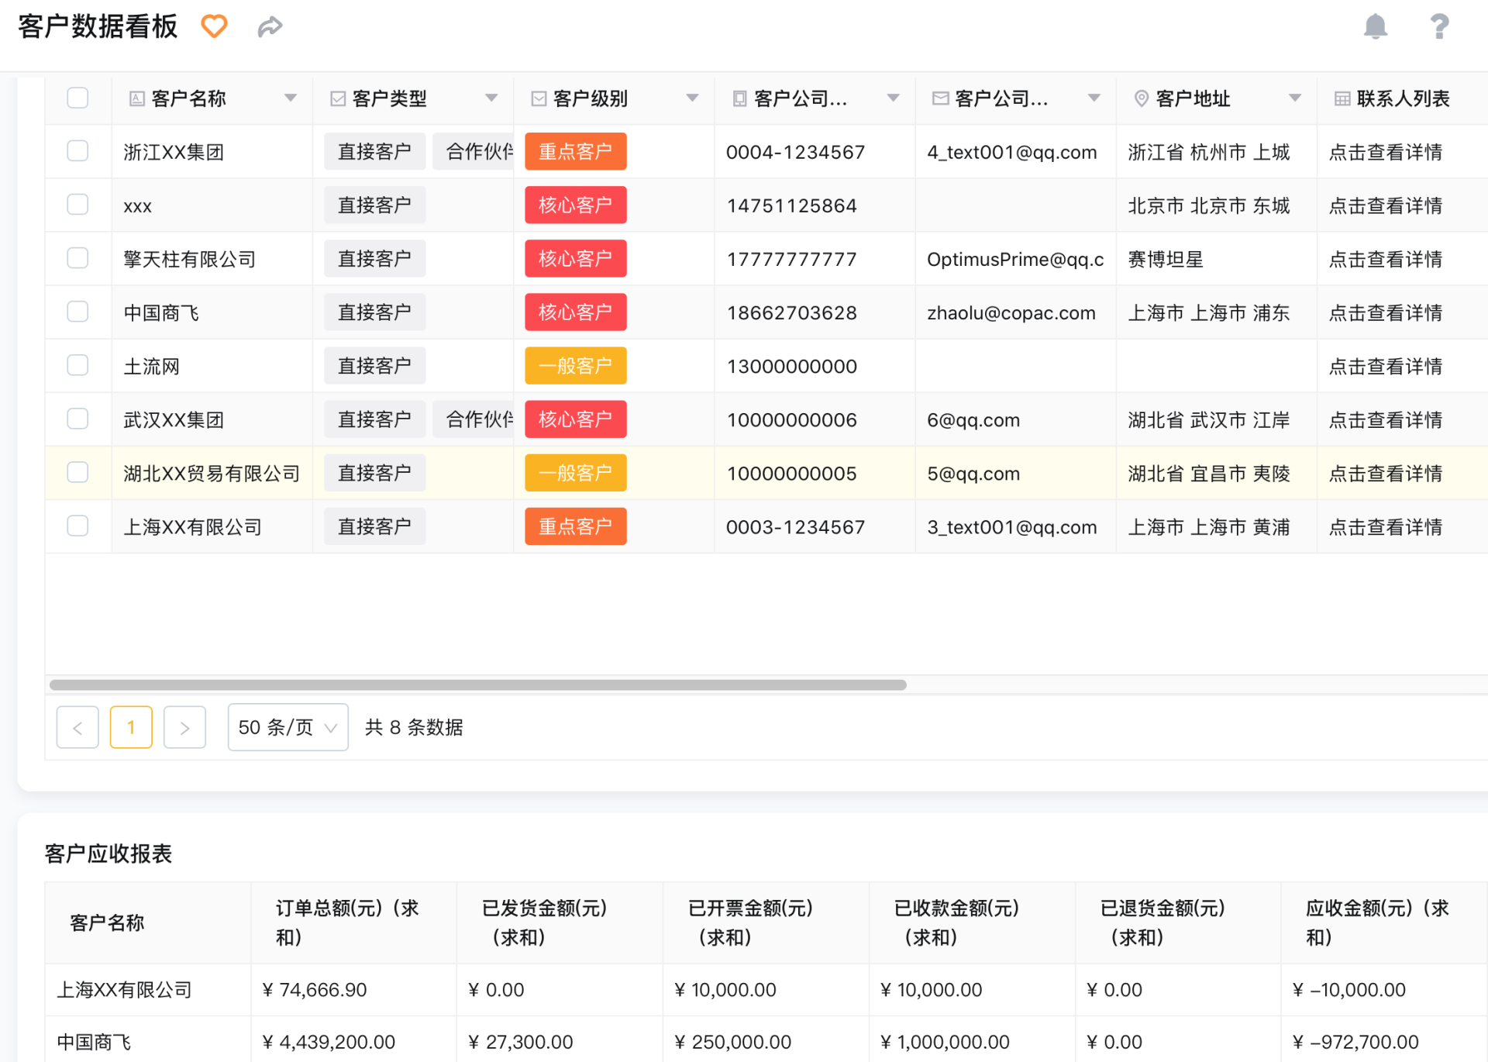This screenshot has width=1488, height=1062.
Task: Open help question mark
Action: (x=1439, y=26)
